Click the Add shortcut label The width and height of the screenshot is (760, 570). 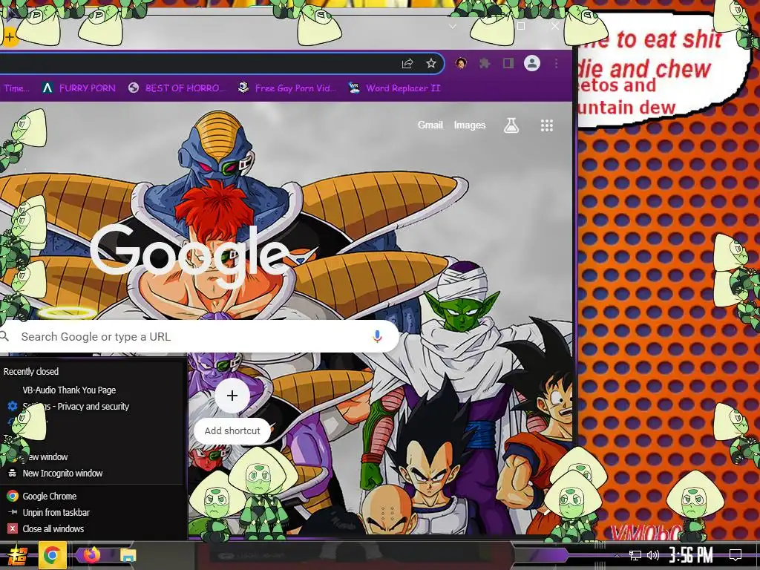point(232,430)
